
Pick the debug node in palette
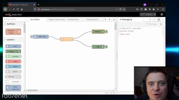click(x=13, y=51)
